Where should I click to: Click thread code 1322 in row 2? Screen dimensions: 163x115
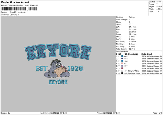[144, 59]
